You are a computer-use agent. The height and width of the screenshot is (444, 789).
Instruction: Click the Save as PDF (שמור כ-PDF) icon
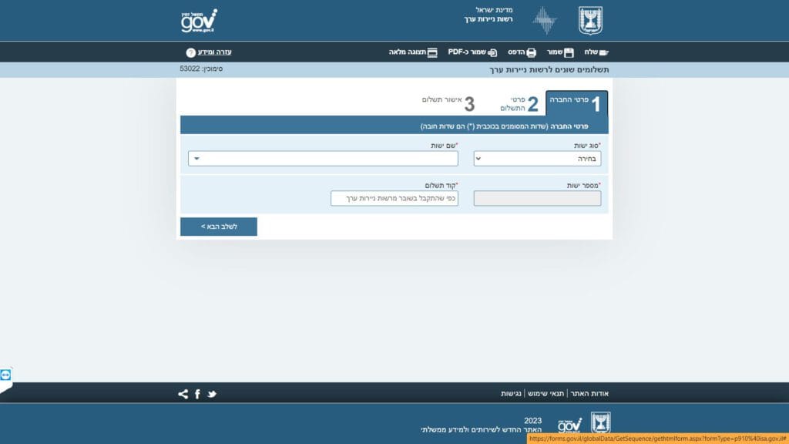click(492, 52)
